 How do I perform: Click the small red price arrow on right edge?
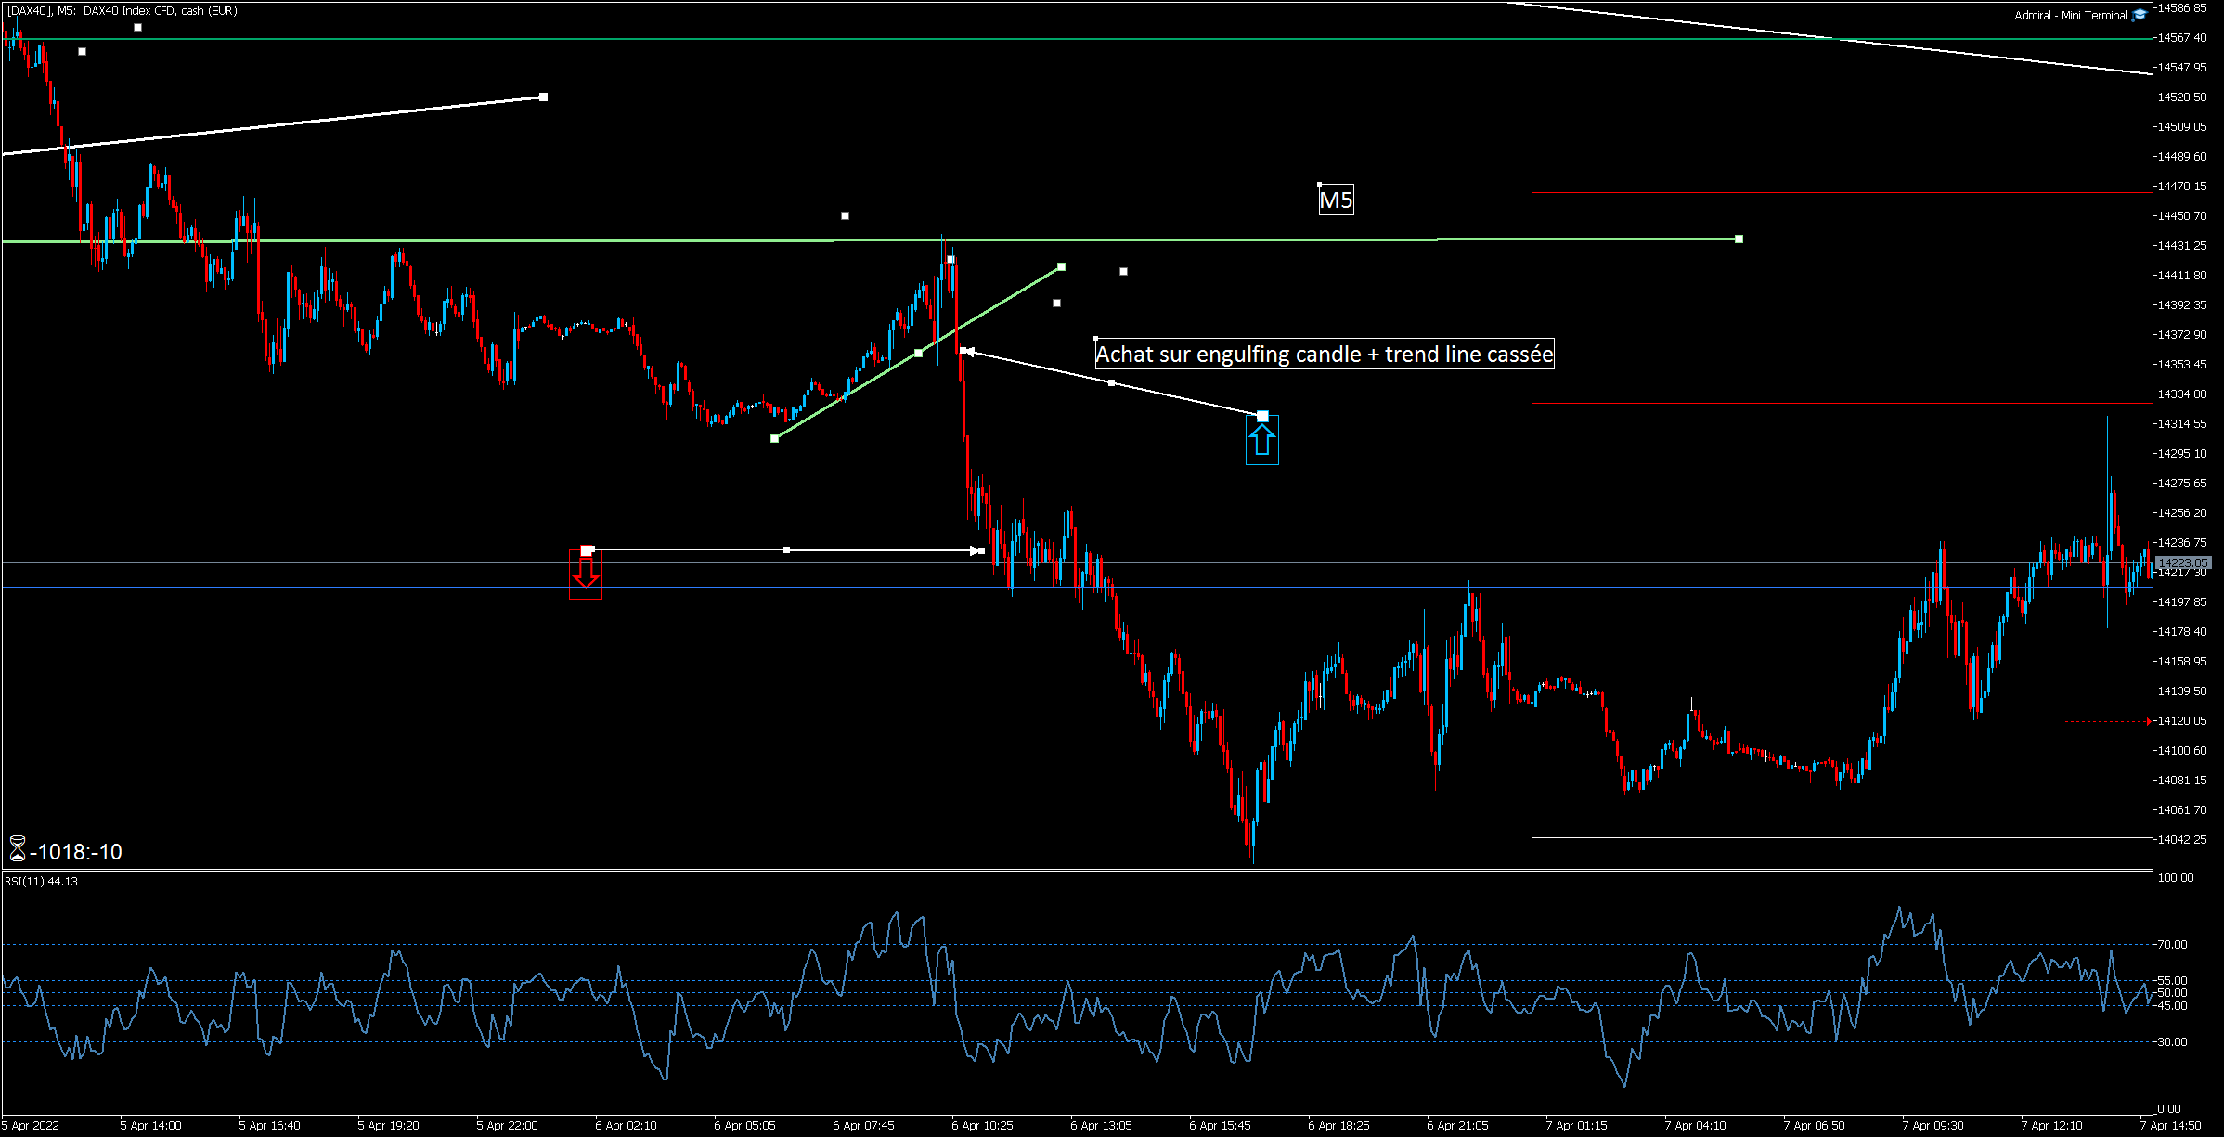coord(2149,721)
